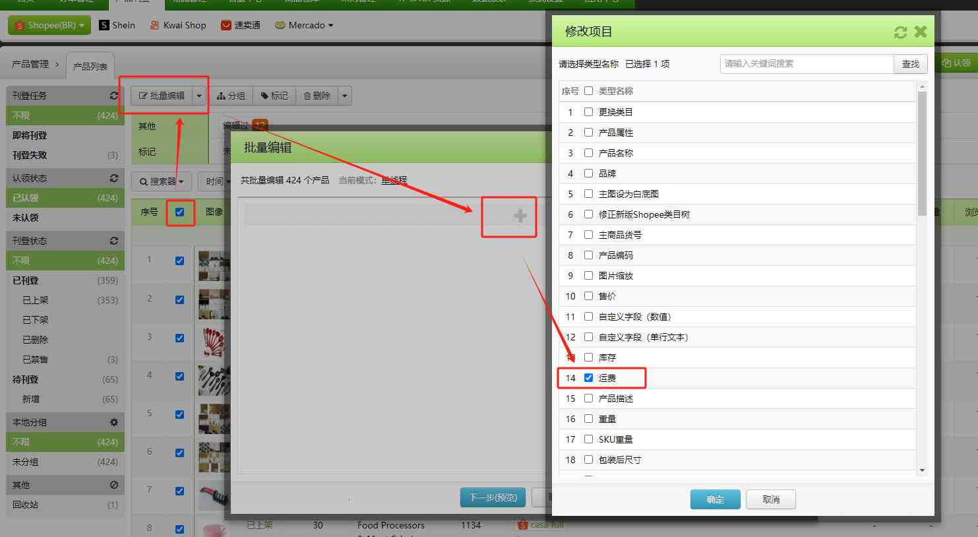Image resolution: width=978 pixels, height=537 pixels.
Task: Open the Shopee(BR) store dropdown
Action: pos(47,25)
